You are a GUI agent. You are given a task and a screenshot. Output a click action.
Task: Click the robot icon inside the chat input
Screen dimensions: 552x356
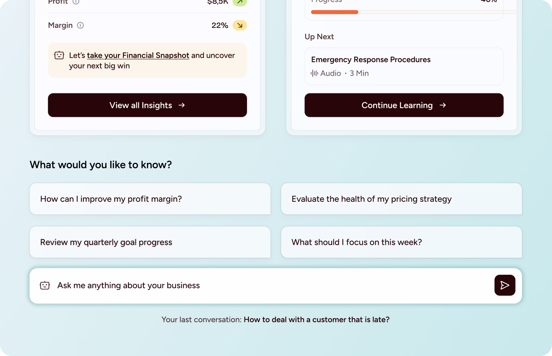(45, 285)
